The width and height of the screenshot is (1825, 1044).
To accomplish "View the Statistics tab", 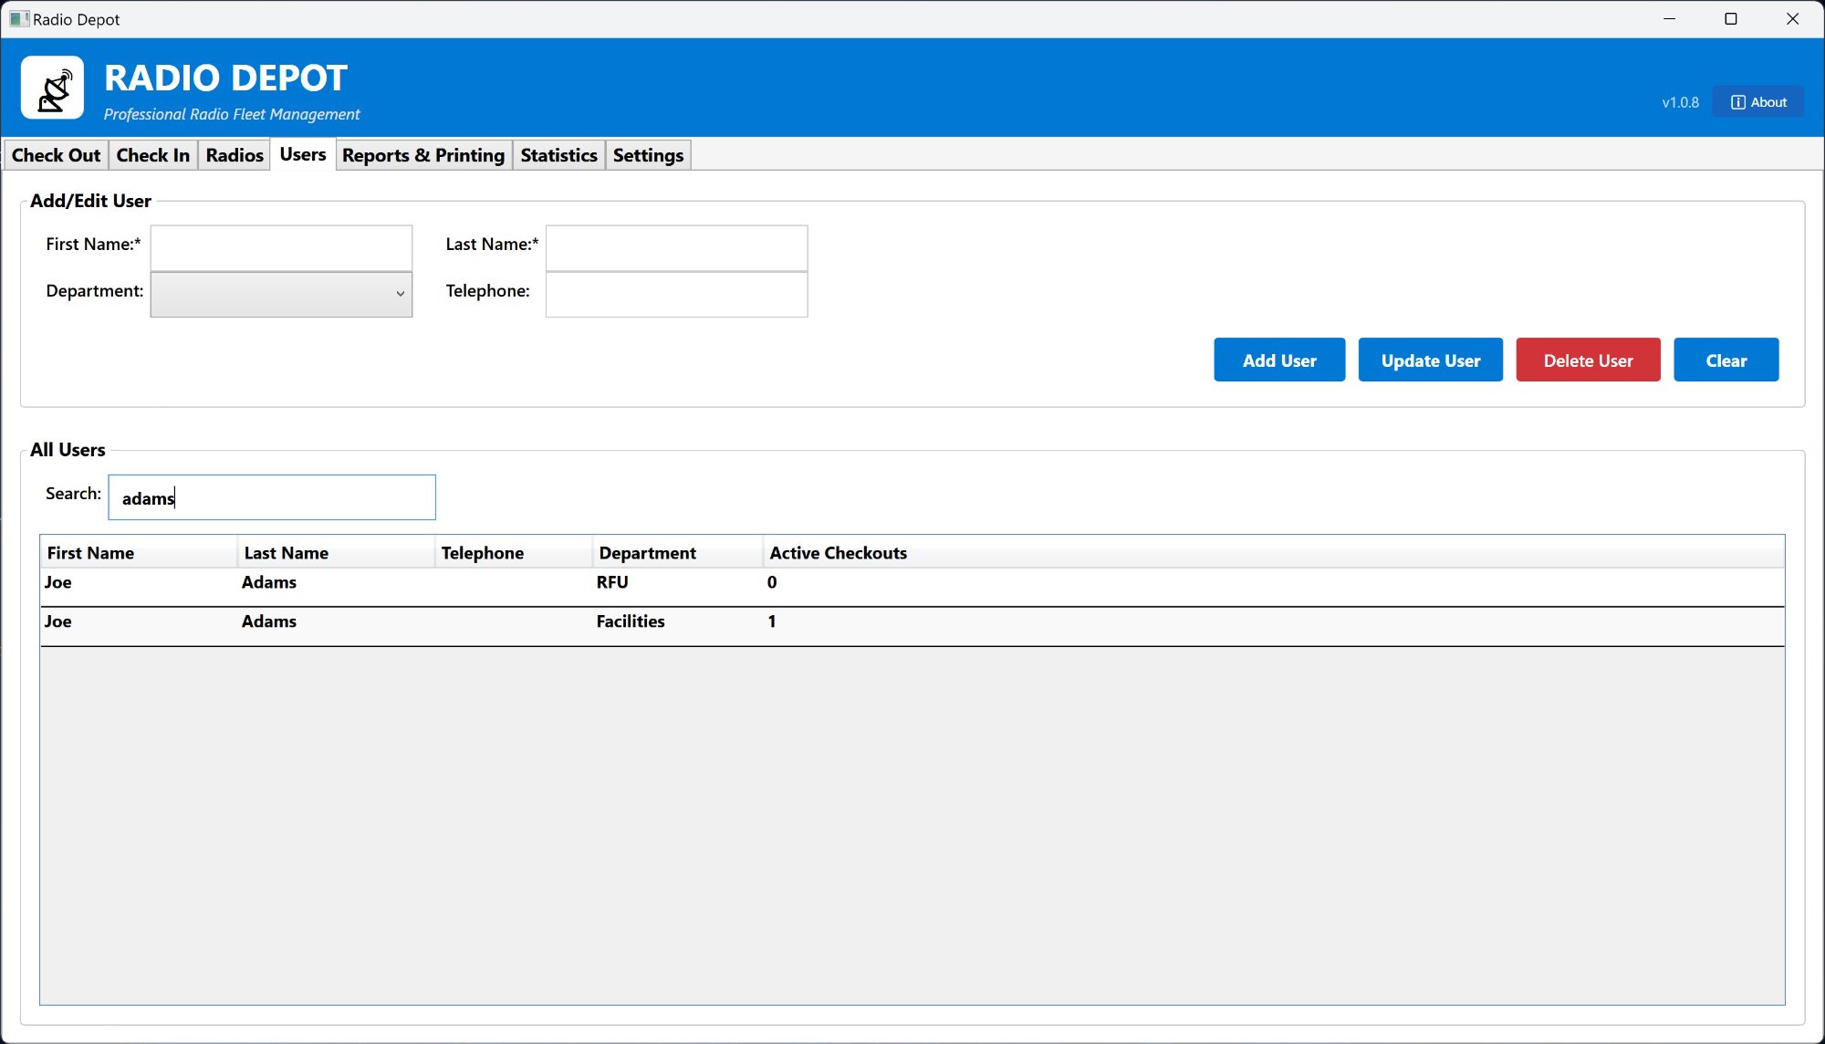I will tap(558, 155).
